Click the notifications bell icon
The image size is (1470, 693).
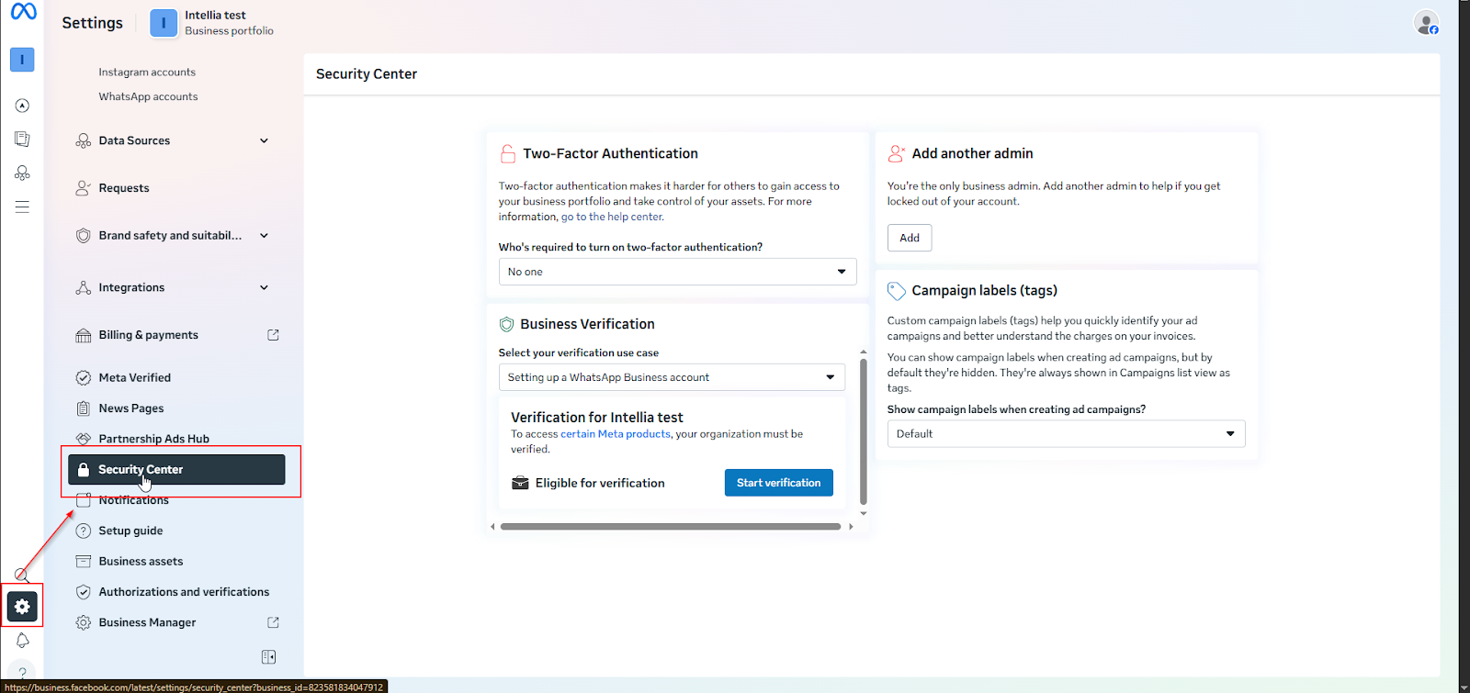tap(22, 641)
